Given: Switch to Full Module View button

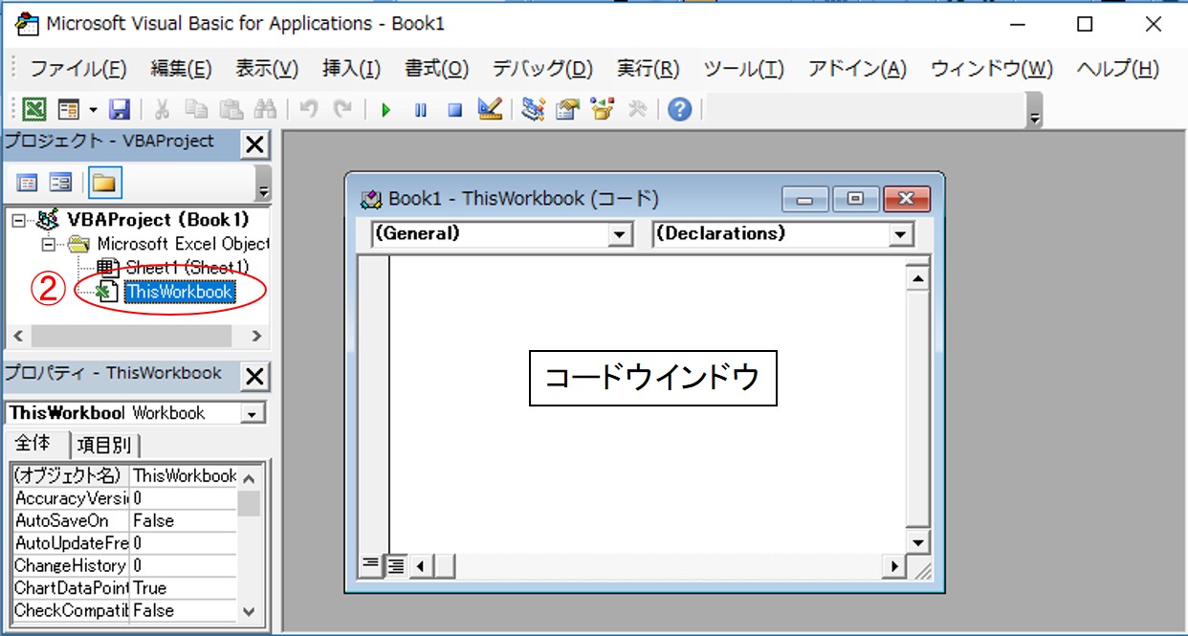Looking at the screenshot, I should 393,566.
